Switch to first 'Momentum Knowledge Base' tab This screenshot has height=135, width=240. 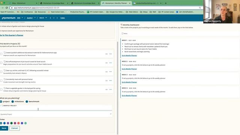(54, 3)
